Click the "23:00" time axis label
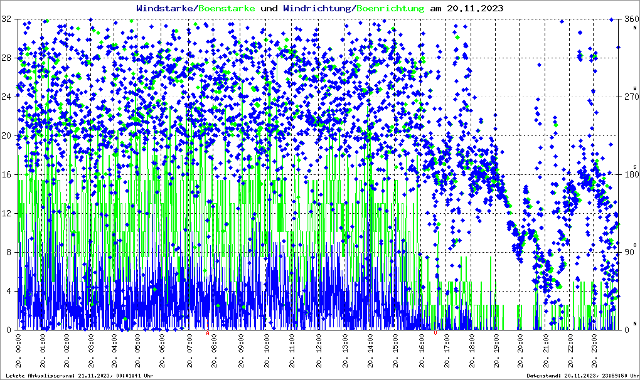This screenshot has width=640, height=380. 594,342
